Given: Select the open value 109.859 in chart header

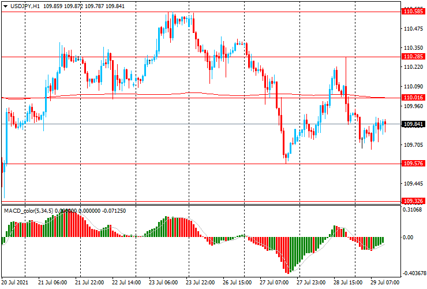Looking at the screenshot, I should [53, 6].
